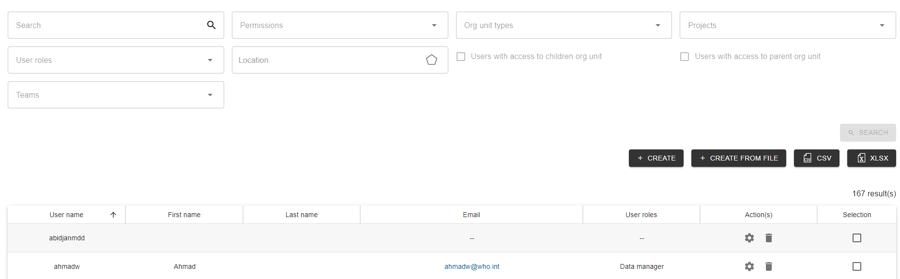900x279 pixels.
Task: Export users with the XLSX button
Action: pos(871,158)
